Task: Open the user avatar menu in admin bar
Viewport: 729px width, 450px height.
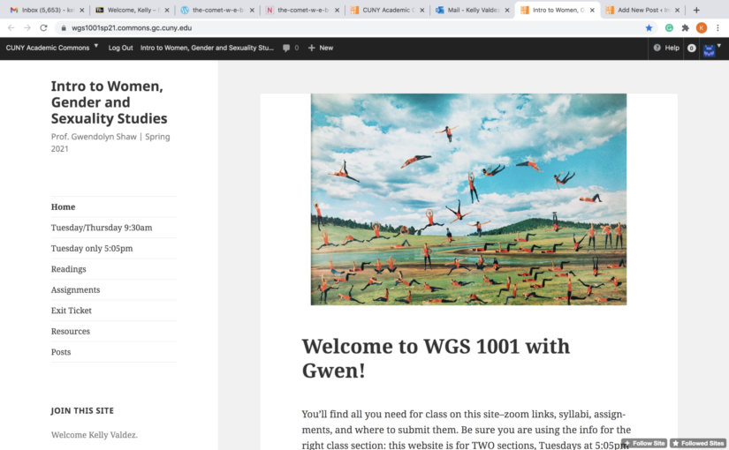Action: coord(709,49)
